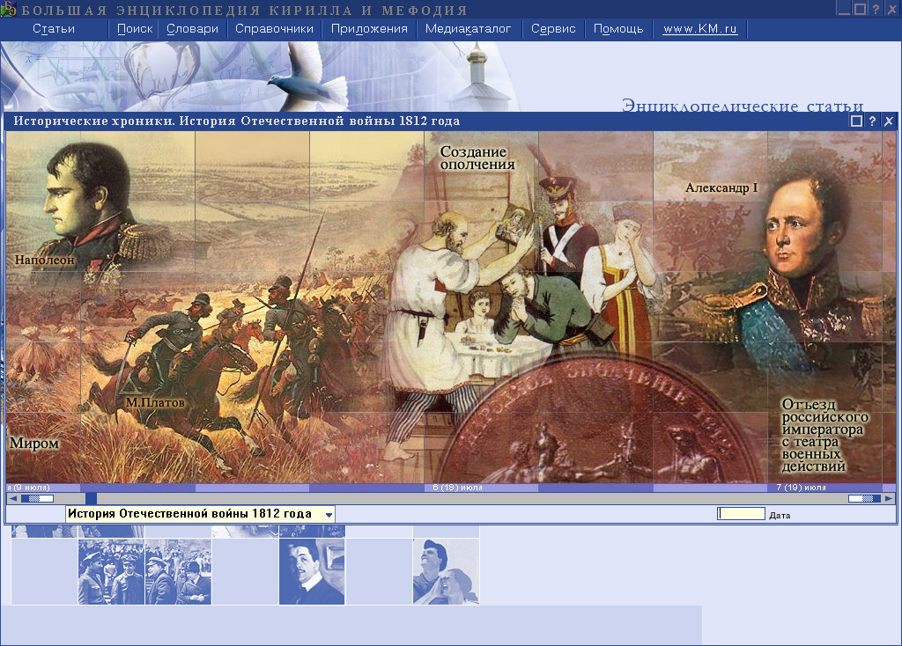Open Отъезд российского императора event text

pyautogui.click(x=824, y=435)
